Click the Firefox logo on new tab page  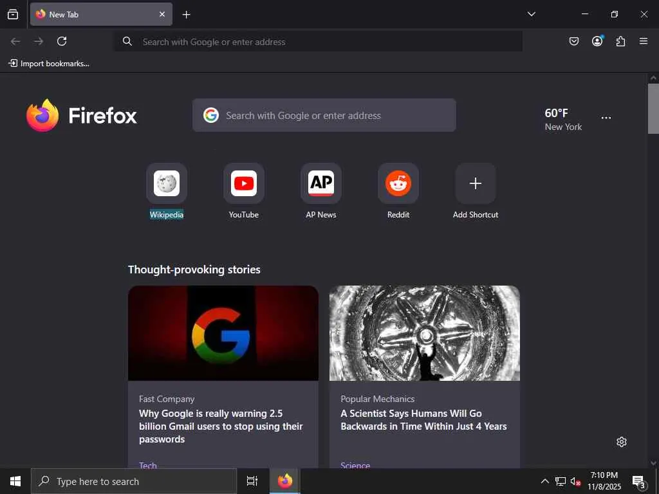(x=82, y=116)
